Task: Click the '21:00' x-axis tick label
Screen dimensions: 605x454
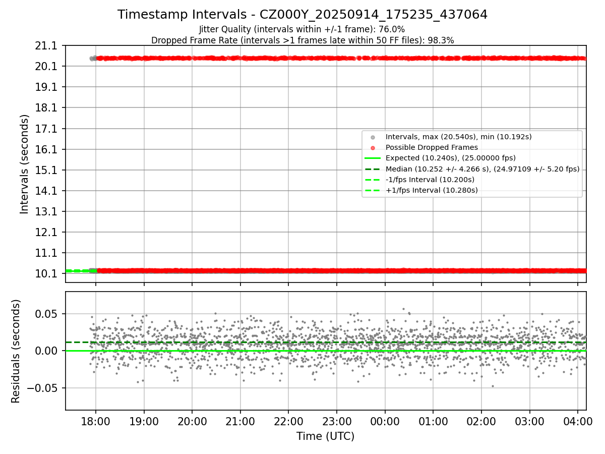Action: point(240,421)
